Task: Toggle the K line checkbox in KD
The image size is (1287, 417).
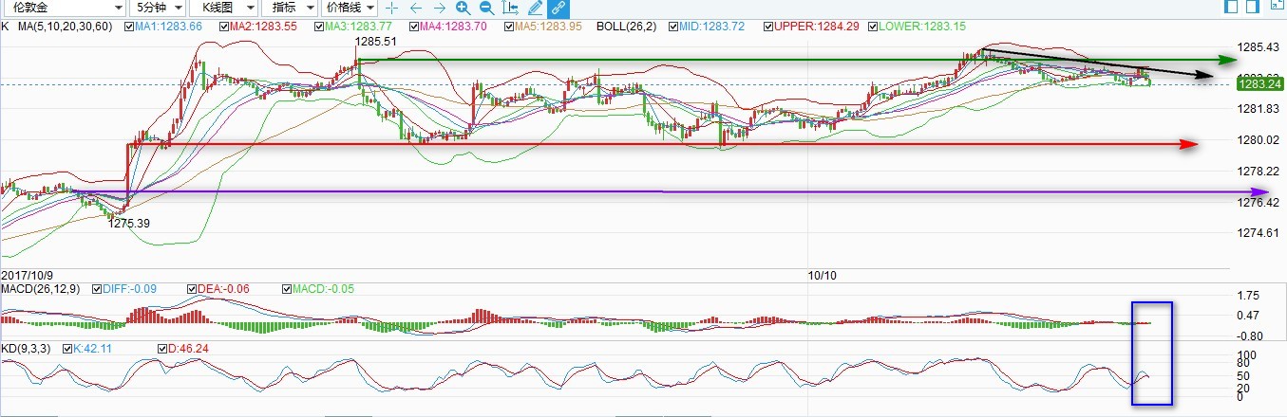Action: [x=67, y=349]
